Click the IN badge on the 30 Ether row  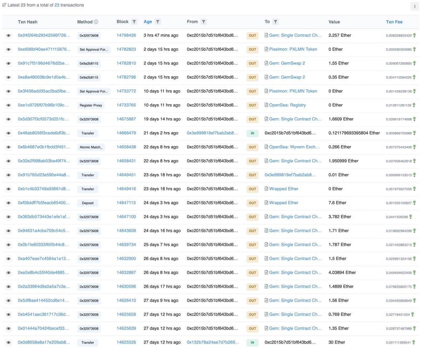point(252,342)
